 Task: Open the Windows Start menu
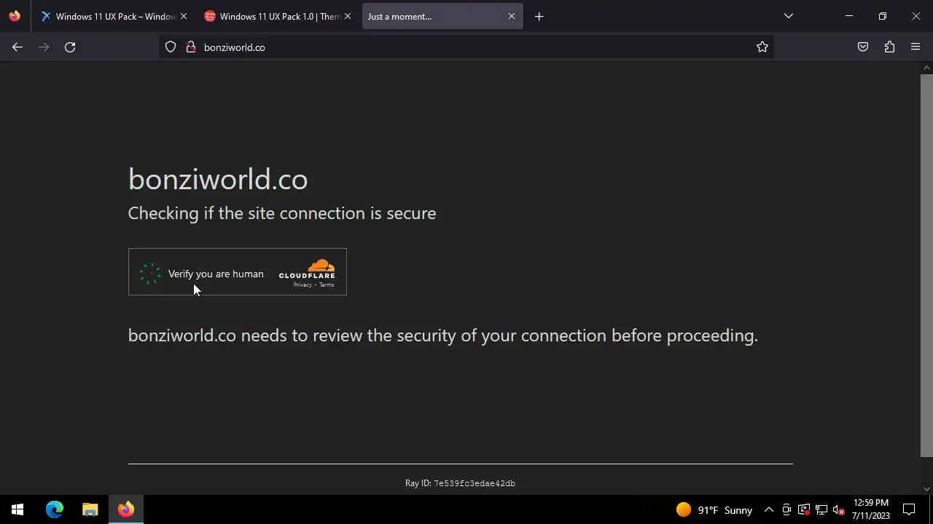[x=17, y=509]
